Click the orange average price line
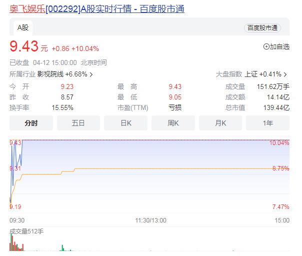 click(x=150, y=168)
